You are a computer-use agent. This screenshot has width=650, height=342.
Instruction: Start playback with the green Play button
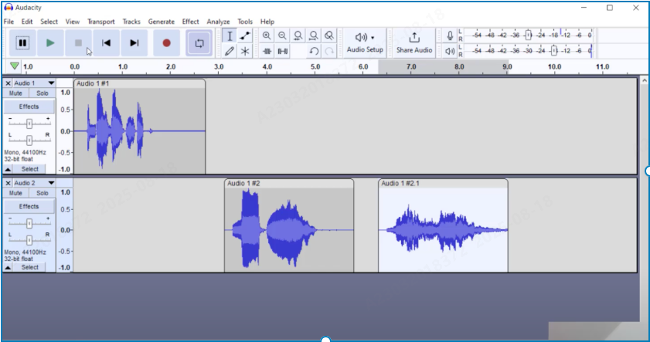click(50, 42)
